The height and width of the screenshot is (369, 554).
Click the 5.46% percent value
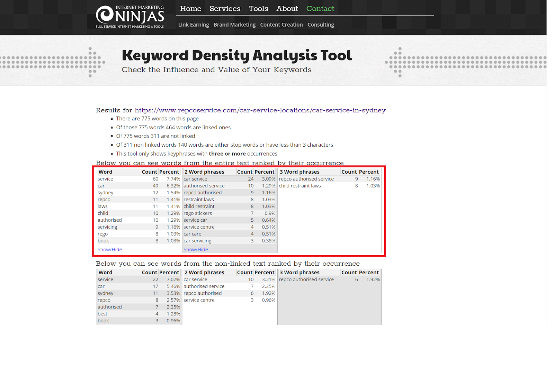point(173,286)
